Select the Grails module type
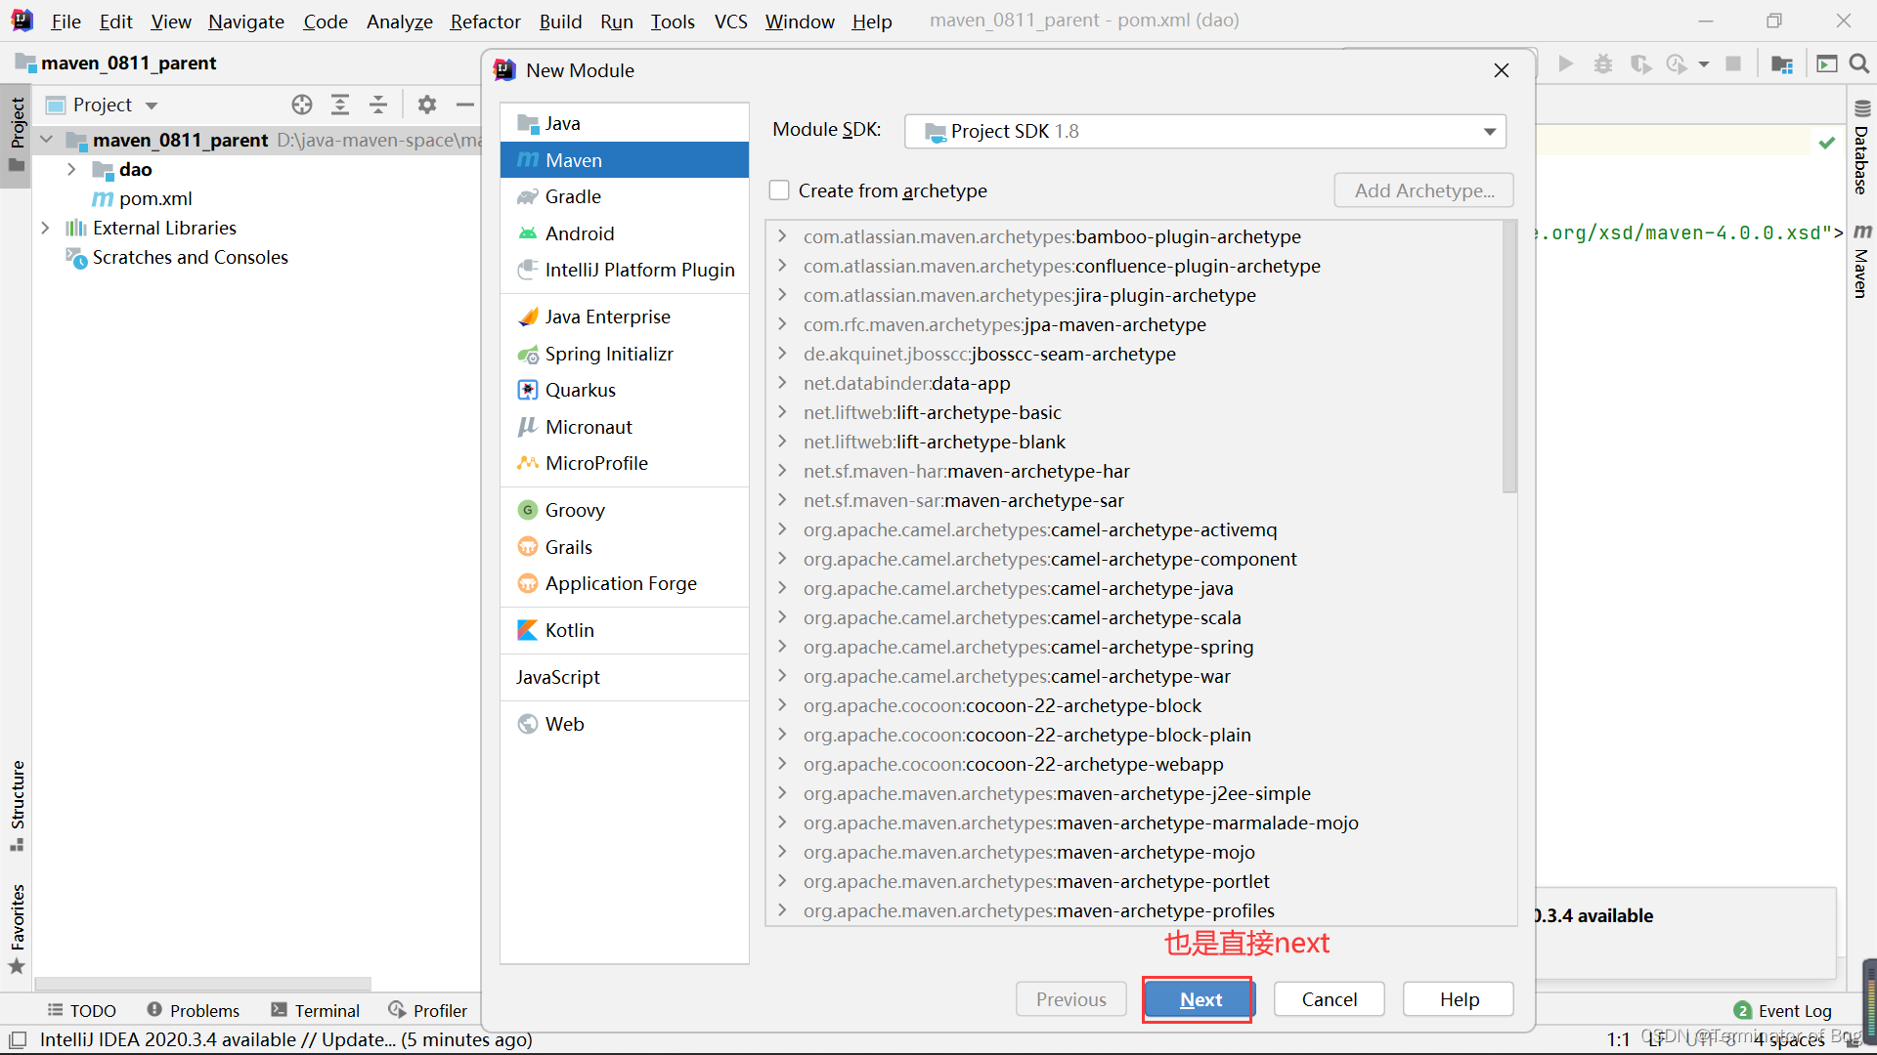 [624, 547]
